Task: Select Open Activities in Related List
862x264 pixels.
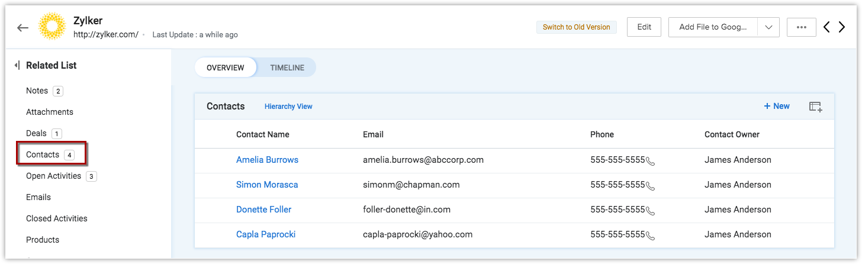Action: click(54, 176)
